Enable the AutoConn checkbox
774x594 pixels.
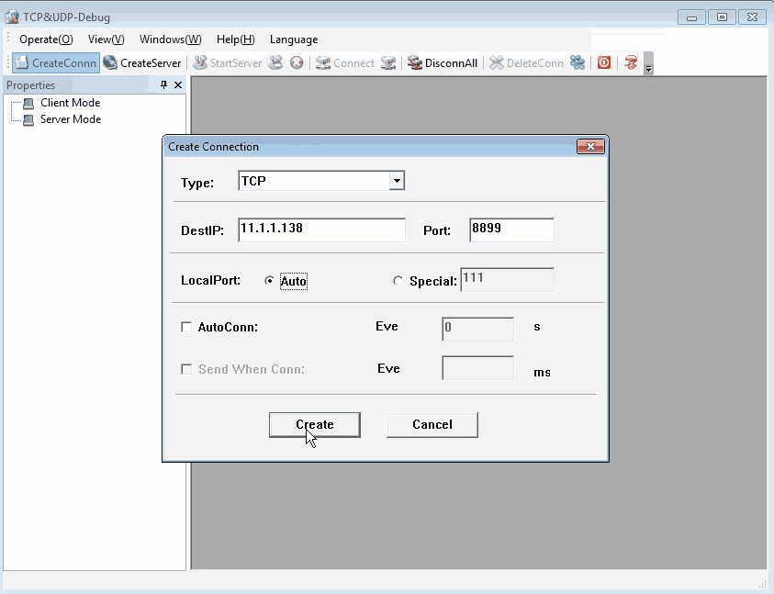pos(186,327)
